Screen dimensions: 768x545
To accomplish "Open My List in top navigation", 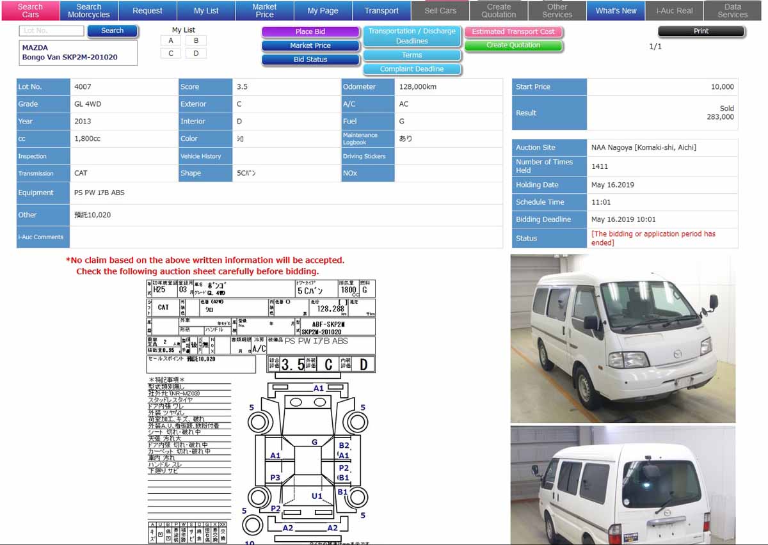I will point(206,10).
